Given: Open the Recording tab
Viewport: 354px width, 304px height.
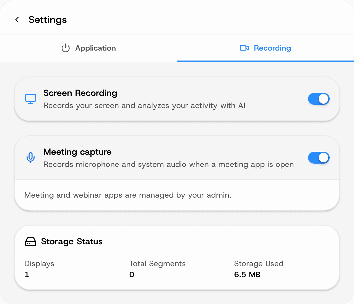Looking at the screenshot, I should pos(265,48).
